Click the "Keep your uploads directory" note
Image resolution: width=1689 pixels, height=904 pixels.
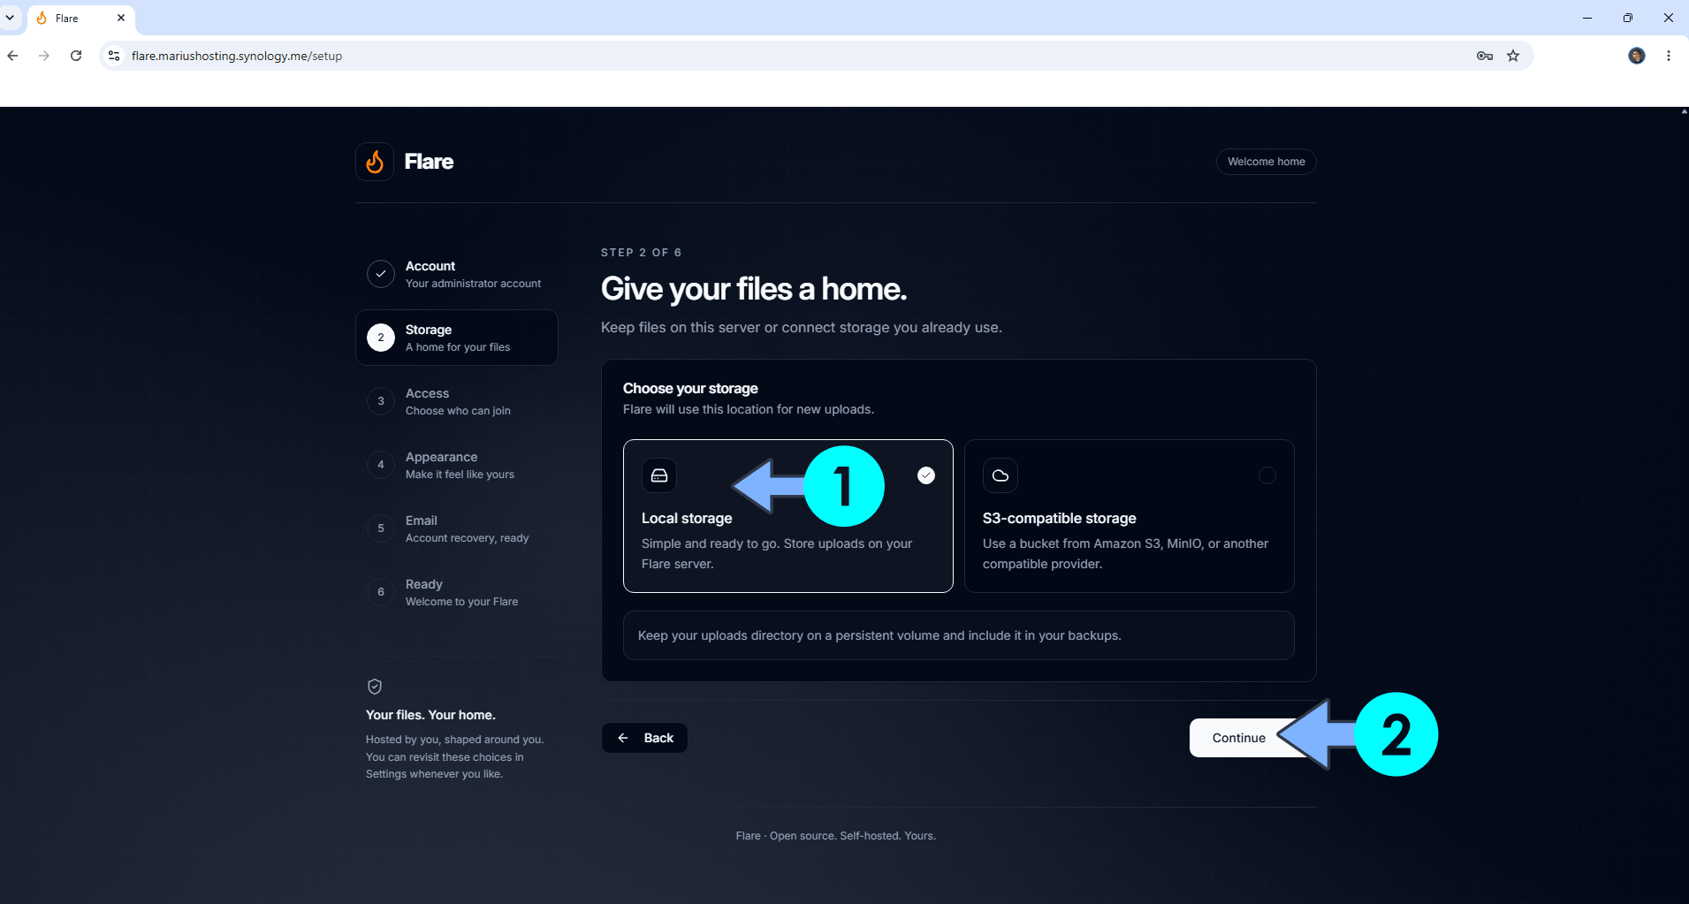(959, 635)
